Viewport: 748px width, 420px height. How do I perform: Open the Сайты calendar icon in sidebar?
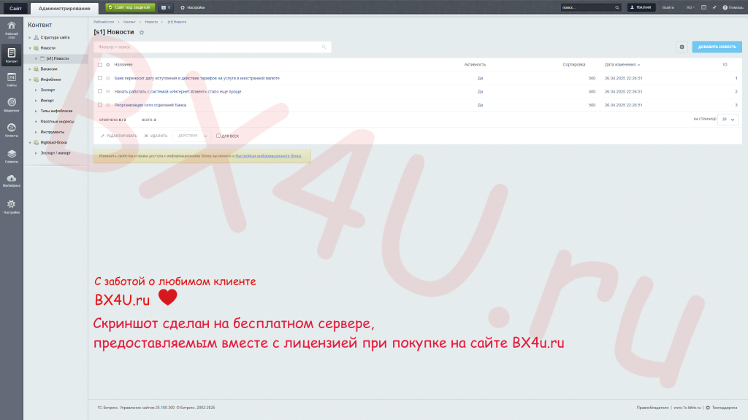12,77
